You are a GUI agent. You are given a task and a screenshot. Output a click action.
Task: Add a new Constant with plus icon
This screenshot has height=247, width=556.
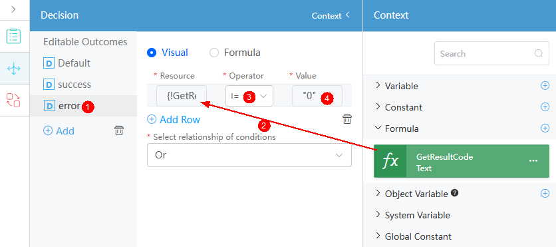(x=545, y=107)
